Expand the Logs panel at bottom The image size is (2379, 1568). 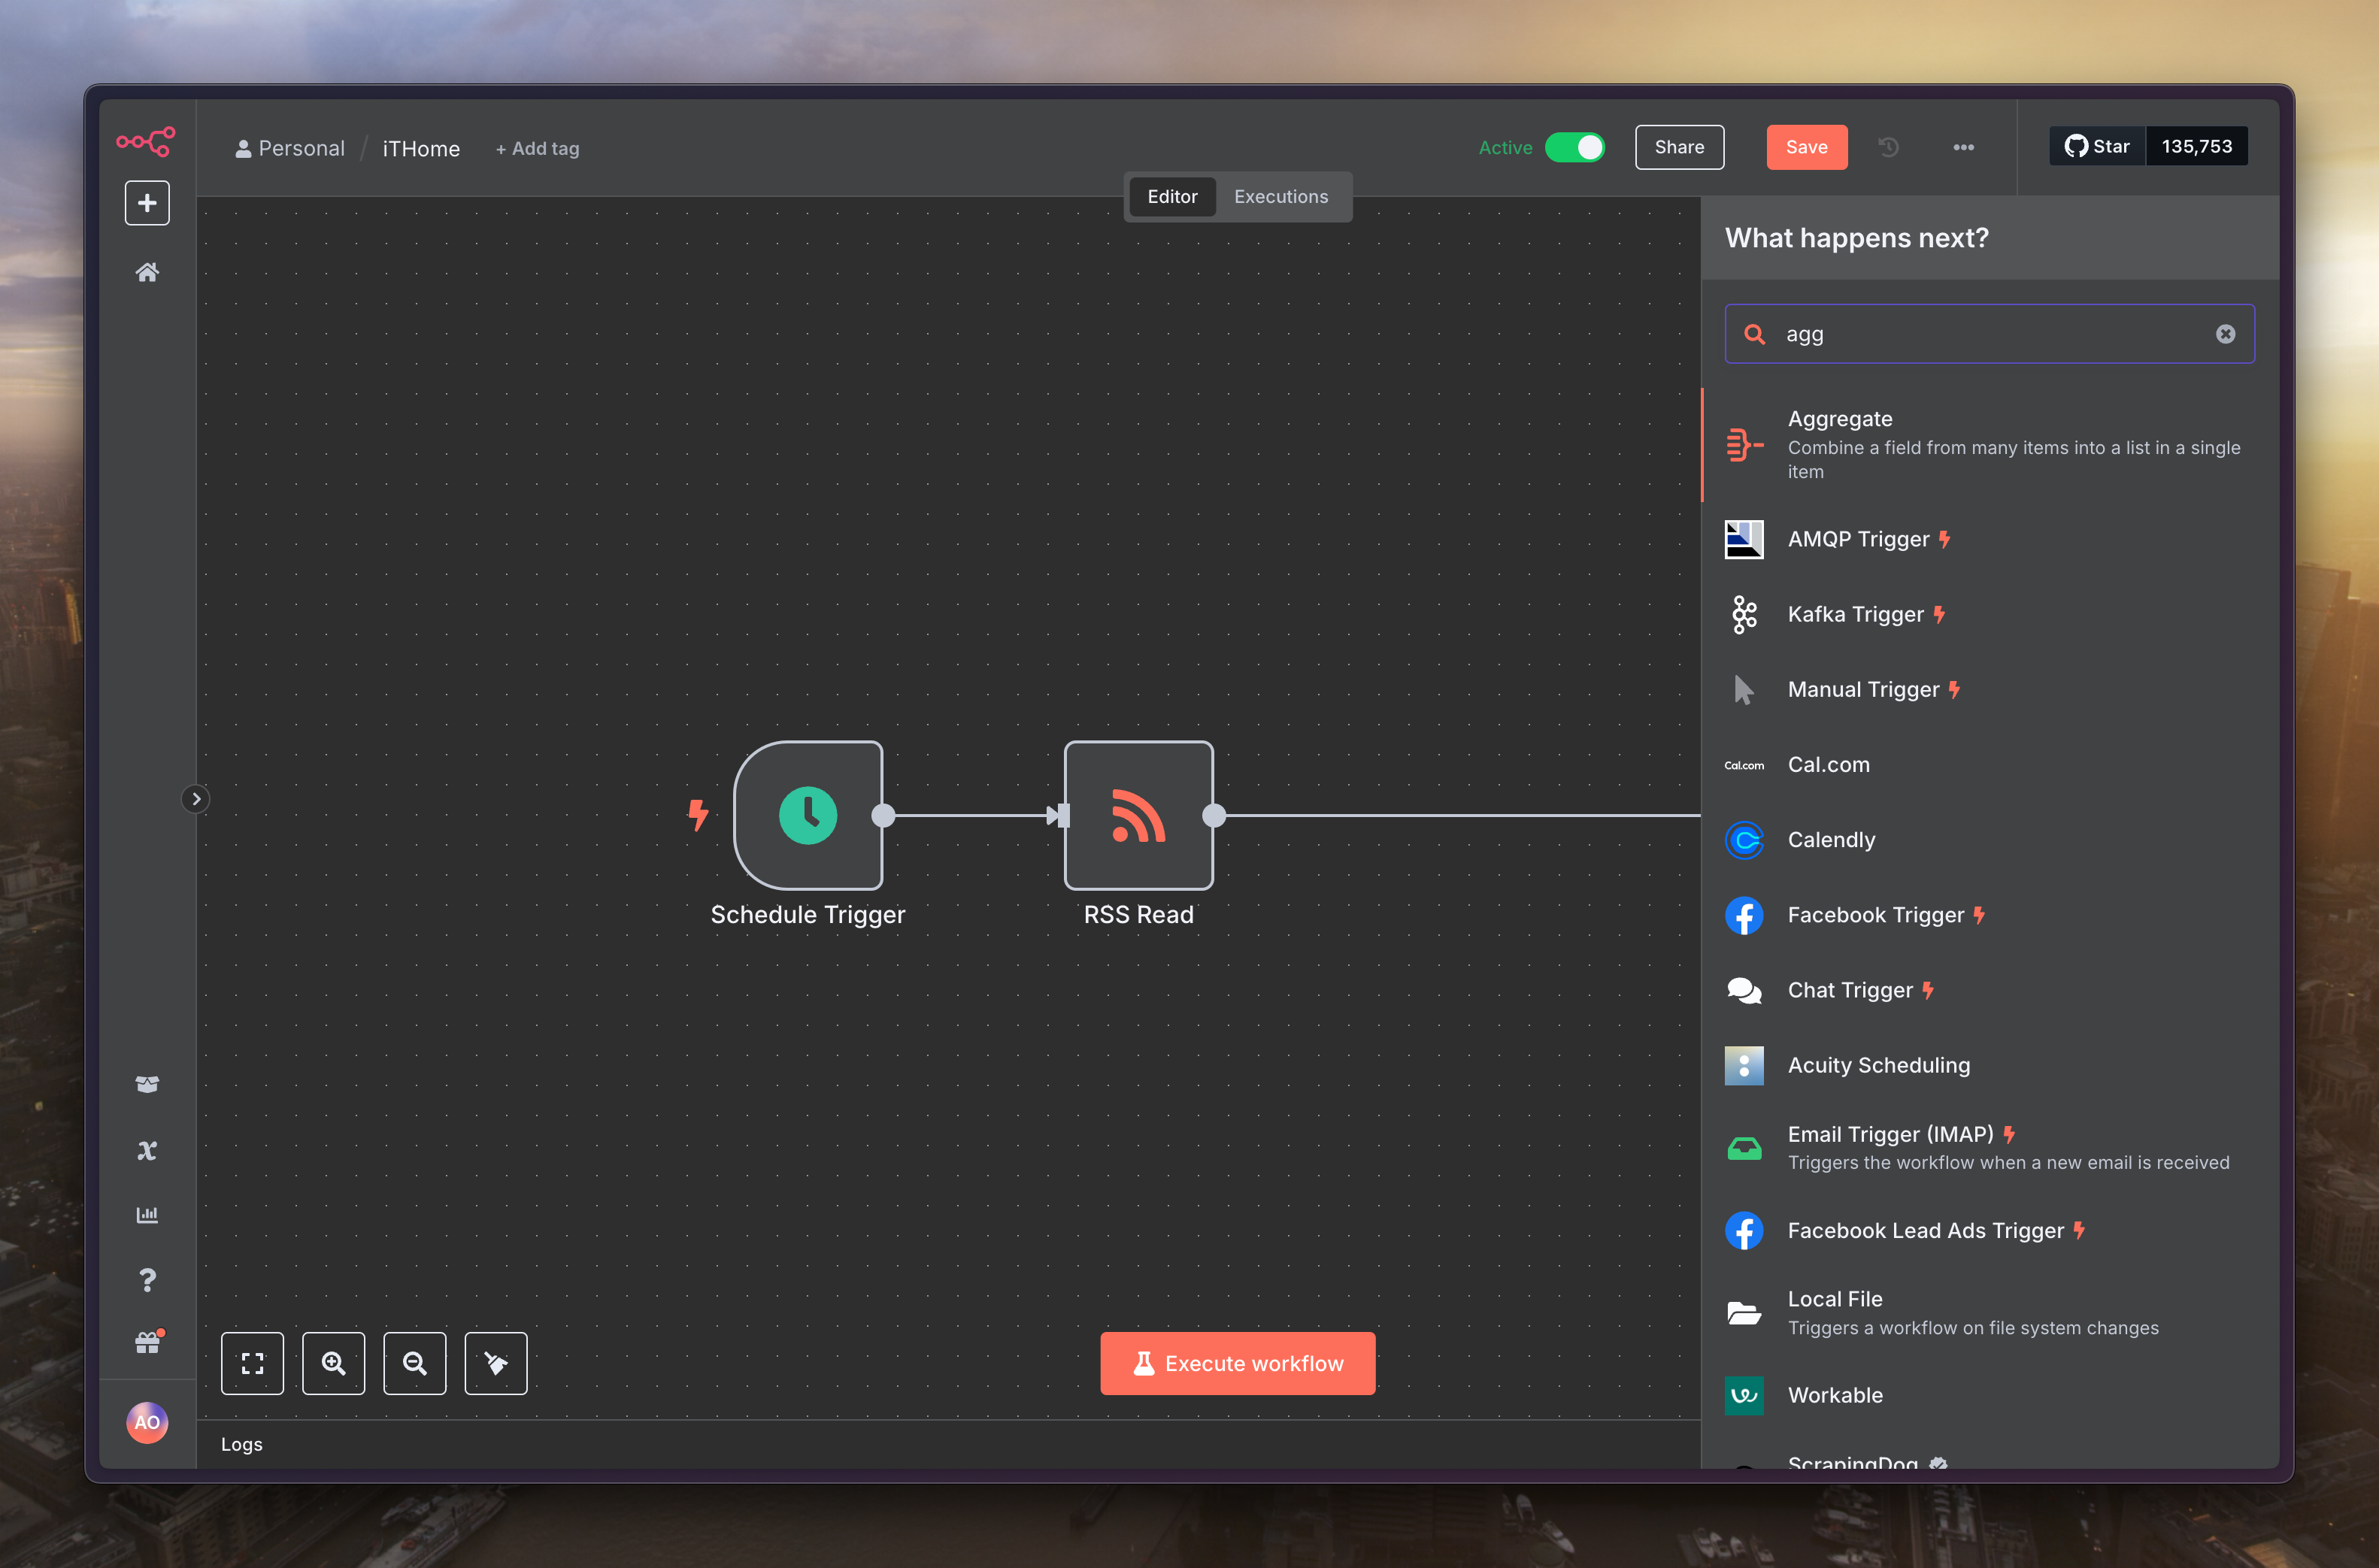point(242,1444)
